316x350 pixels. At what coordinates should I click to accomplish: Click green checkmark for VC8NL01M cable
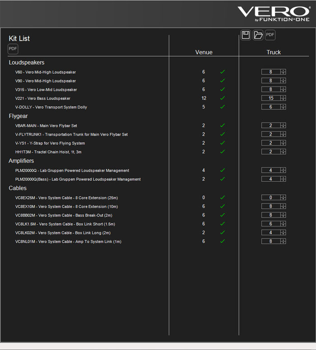pyautogui.click(x=223, y=241)
